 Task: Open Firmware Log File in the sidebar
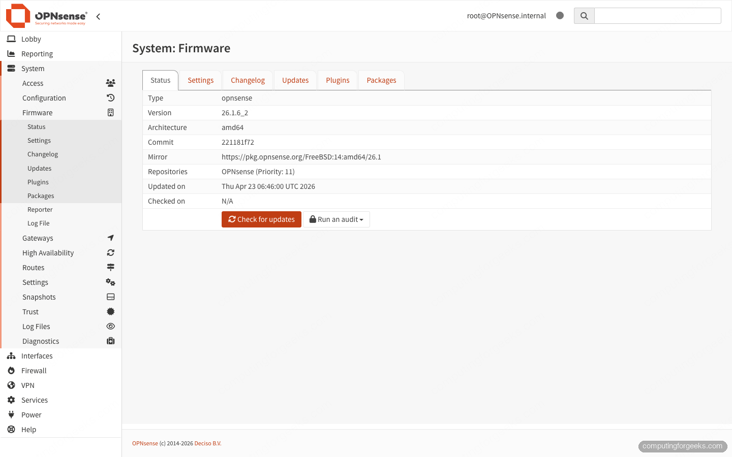point(61,223)
